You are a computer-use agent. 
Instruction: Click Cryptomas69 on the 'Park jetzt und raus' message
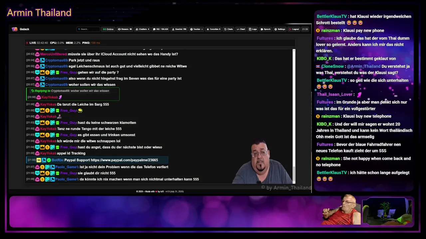[56, 60]
